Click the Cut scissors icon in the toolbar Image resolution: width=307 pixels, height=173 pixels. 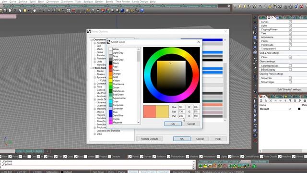pos(15,10)
